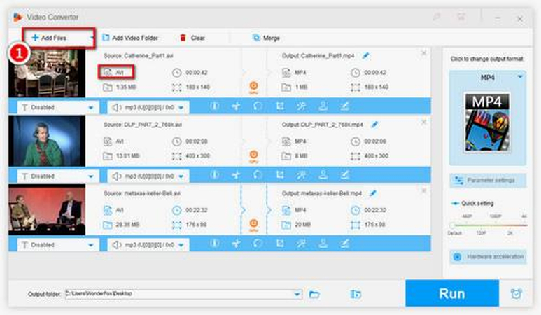541x315 pixels.
Task: Toggle the GPU icon on the metaxas-keller-Bell row
Action: (253, 225)
